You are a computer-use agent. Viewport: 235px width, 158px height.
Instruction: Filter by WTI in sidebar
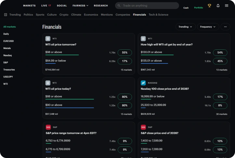pos(6,84)
